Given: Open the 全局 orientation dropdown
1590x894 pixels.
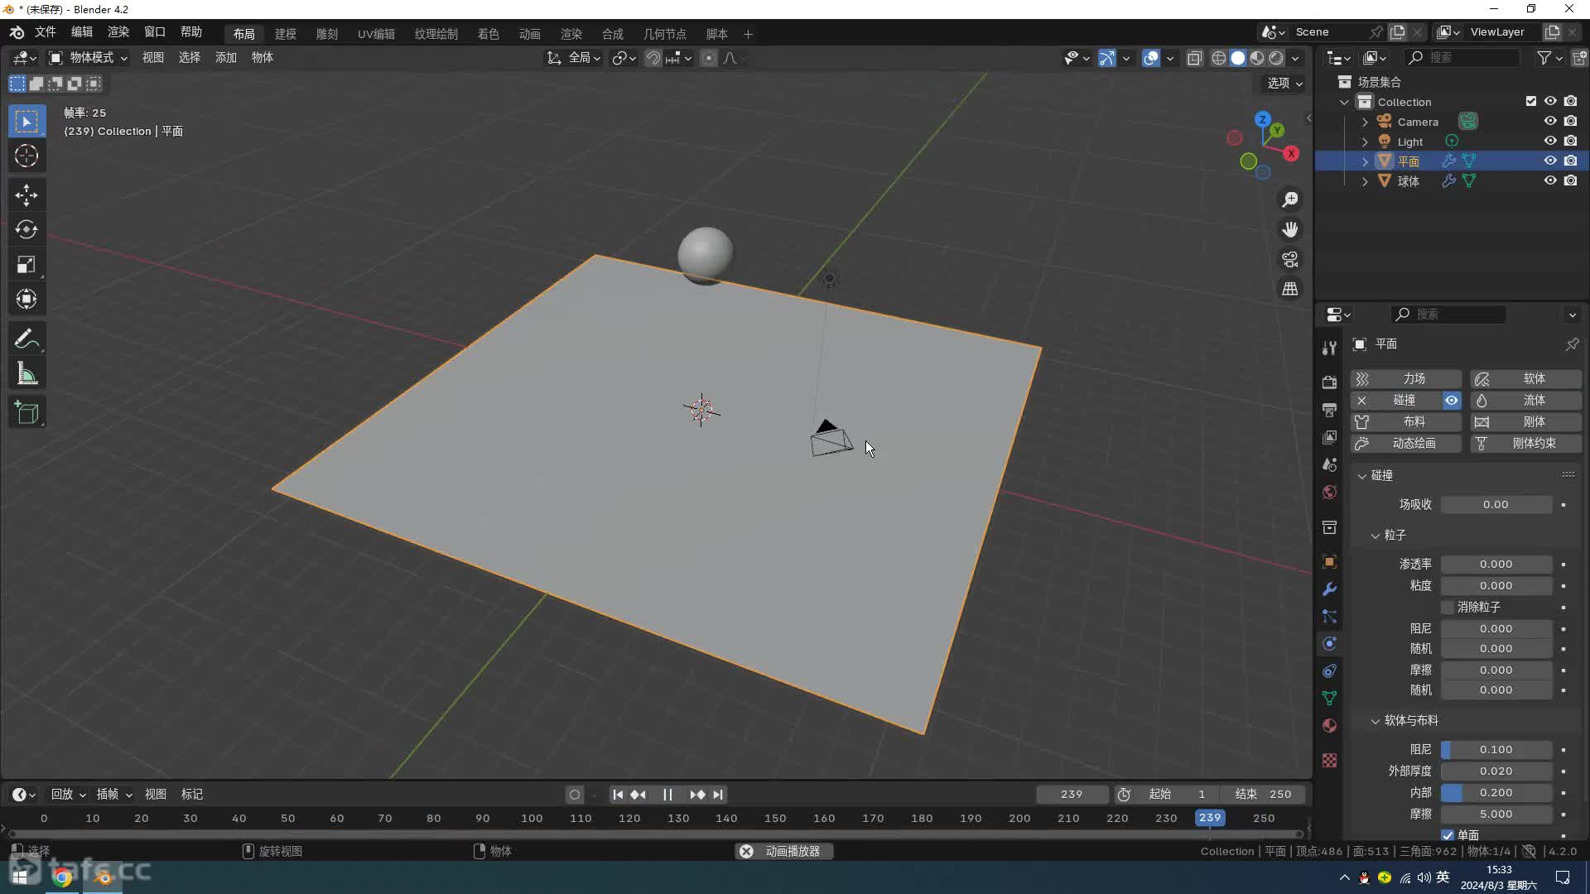Looking at the screenshot, I should pos(573,58).
